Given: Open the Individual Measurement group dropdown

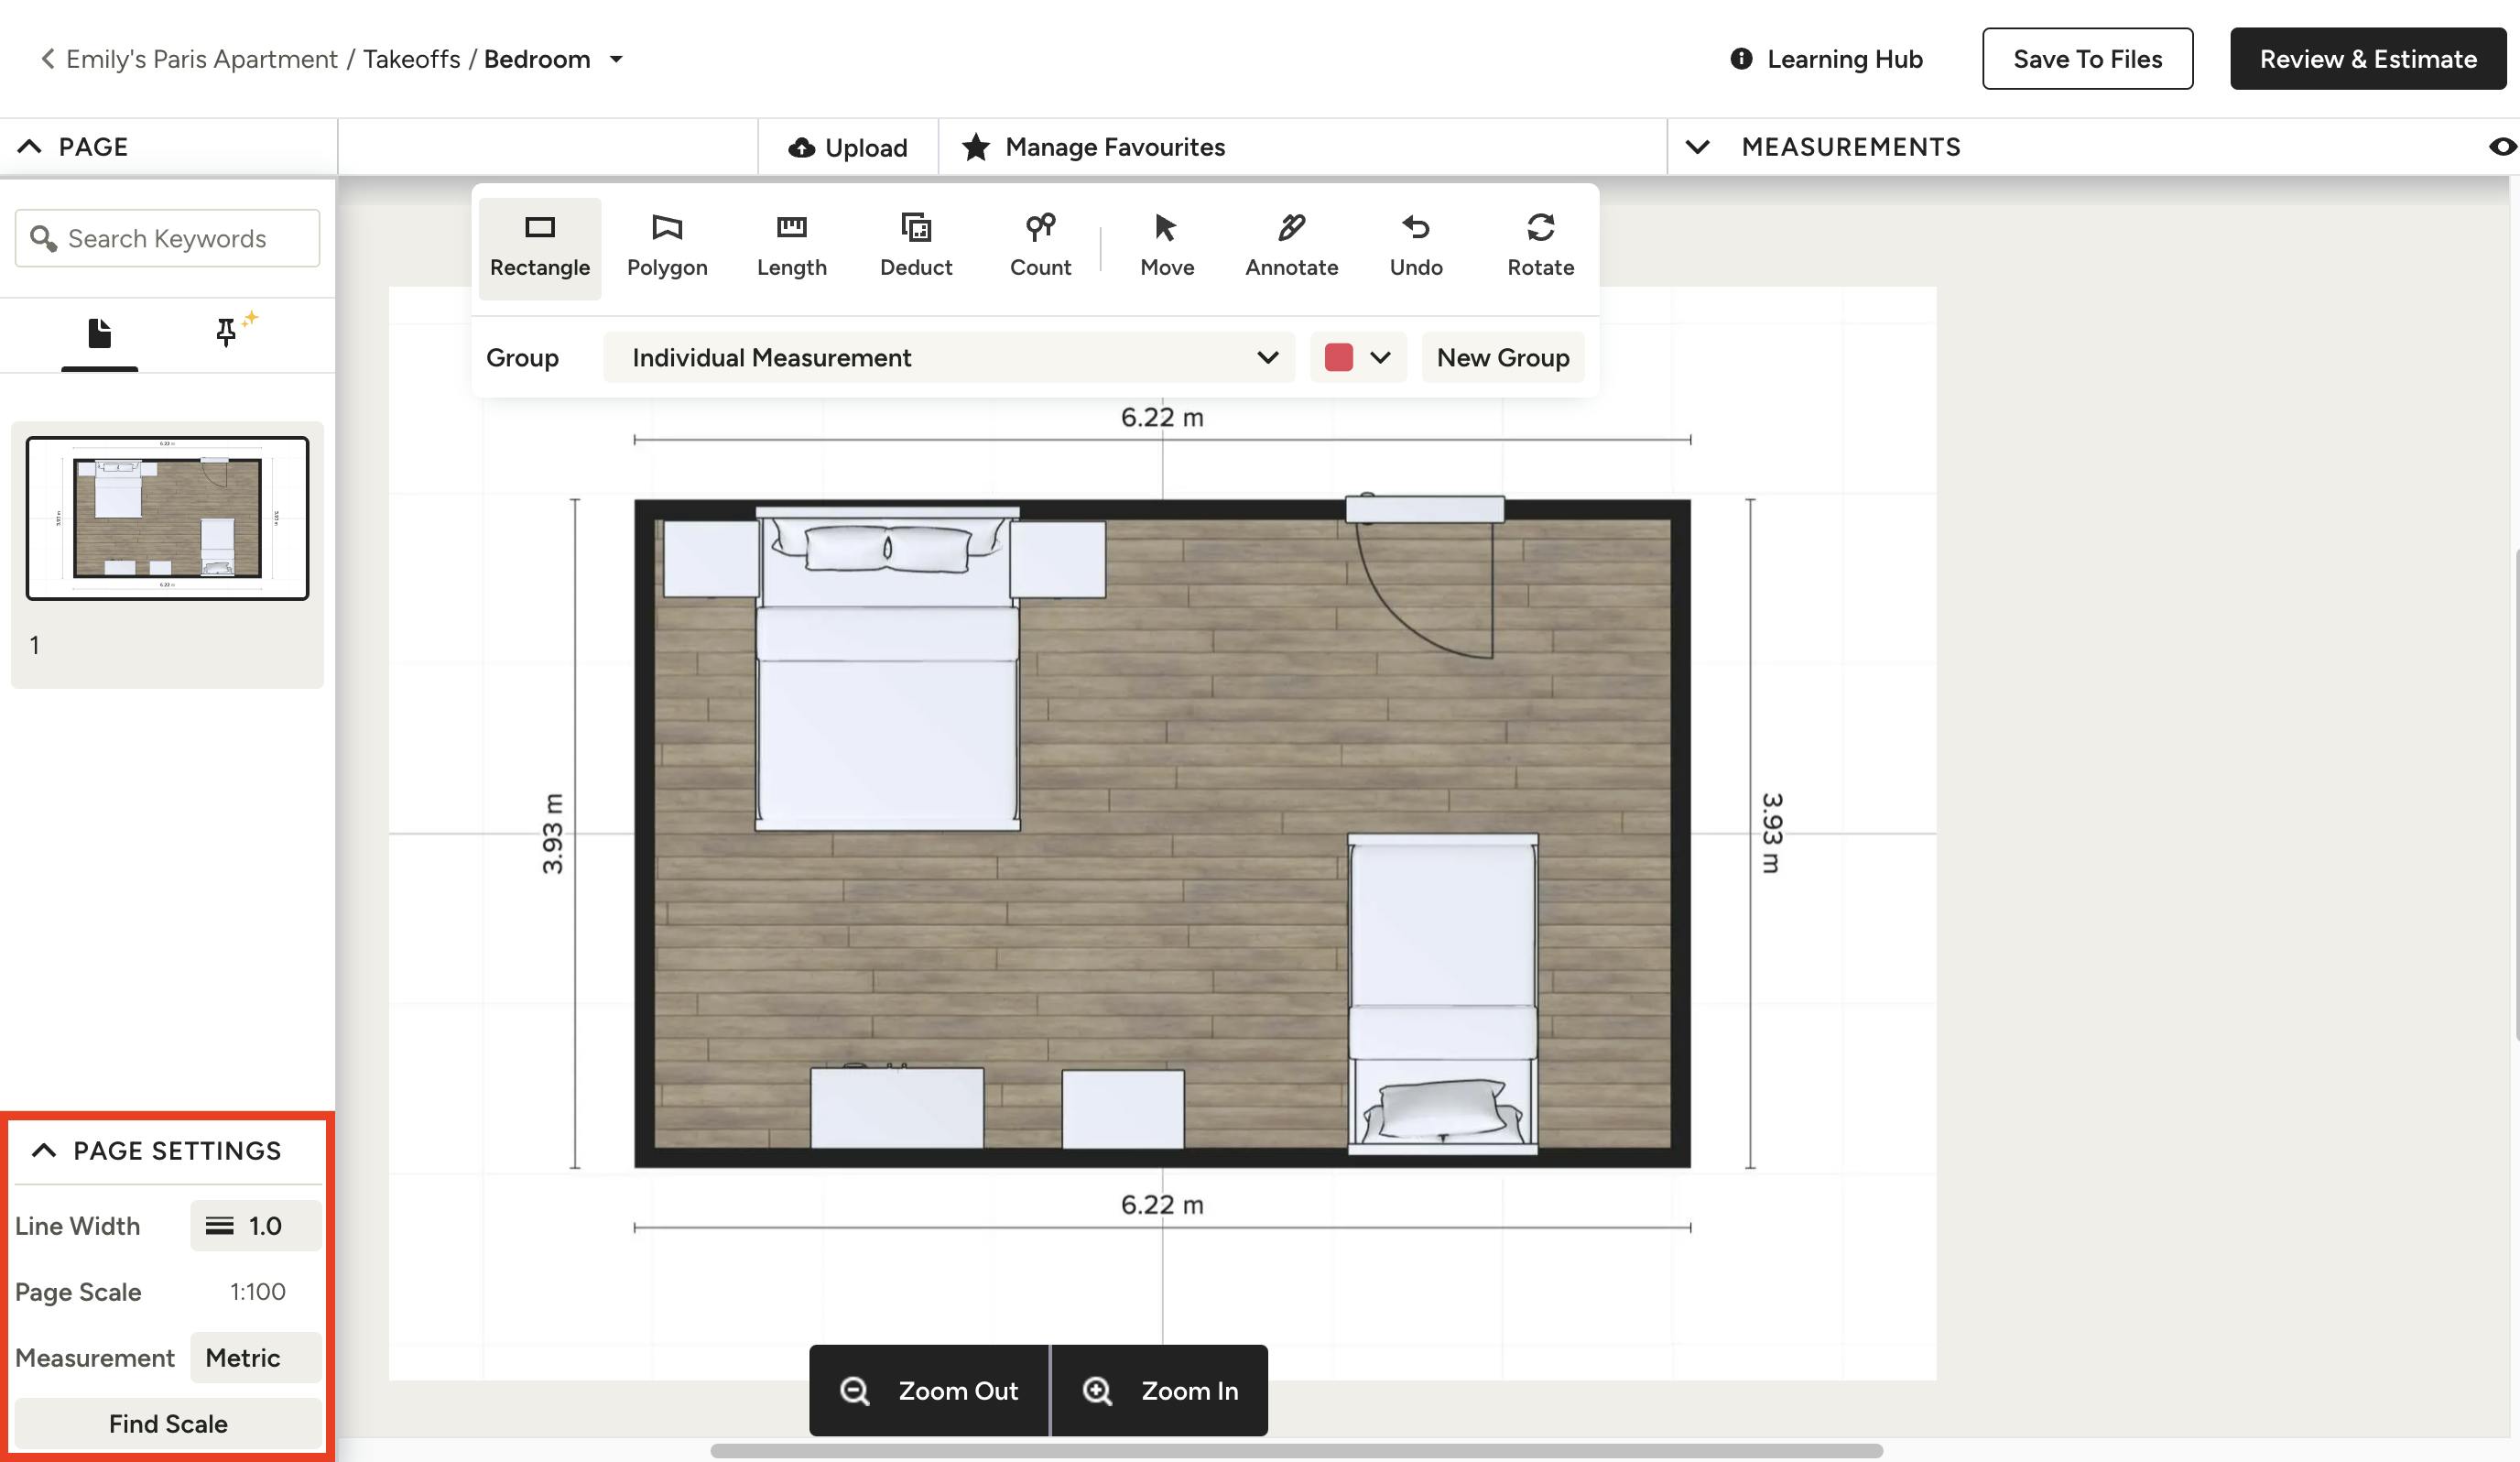Looking at the screenshot, I should coord(948,357).
